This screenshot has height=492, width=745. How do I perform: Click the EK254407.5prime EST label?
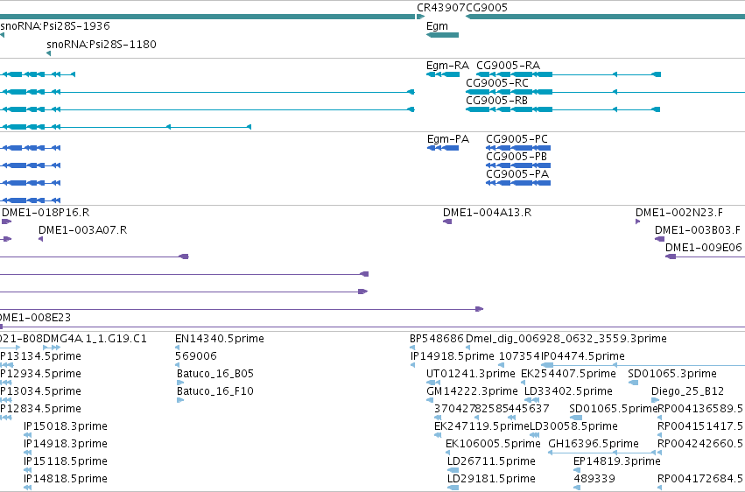(568, 373)
